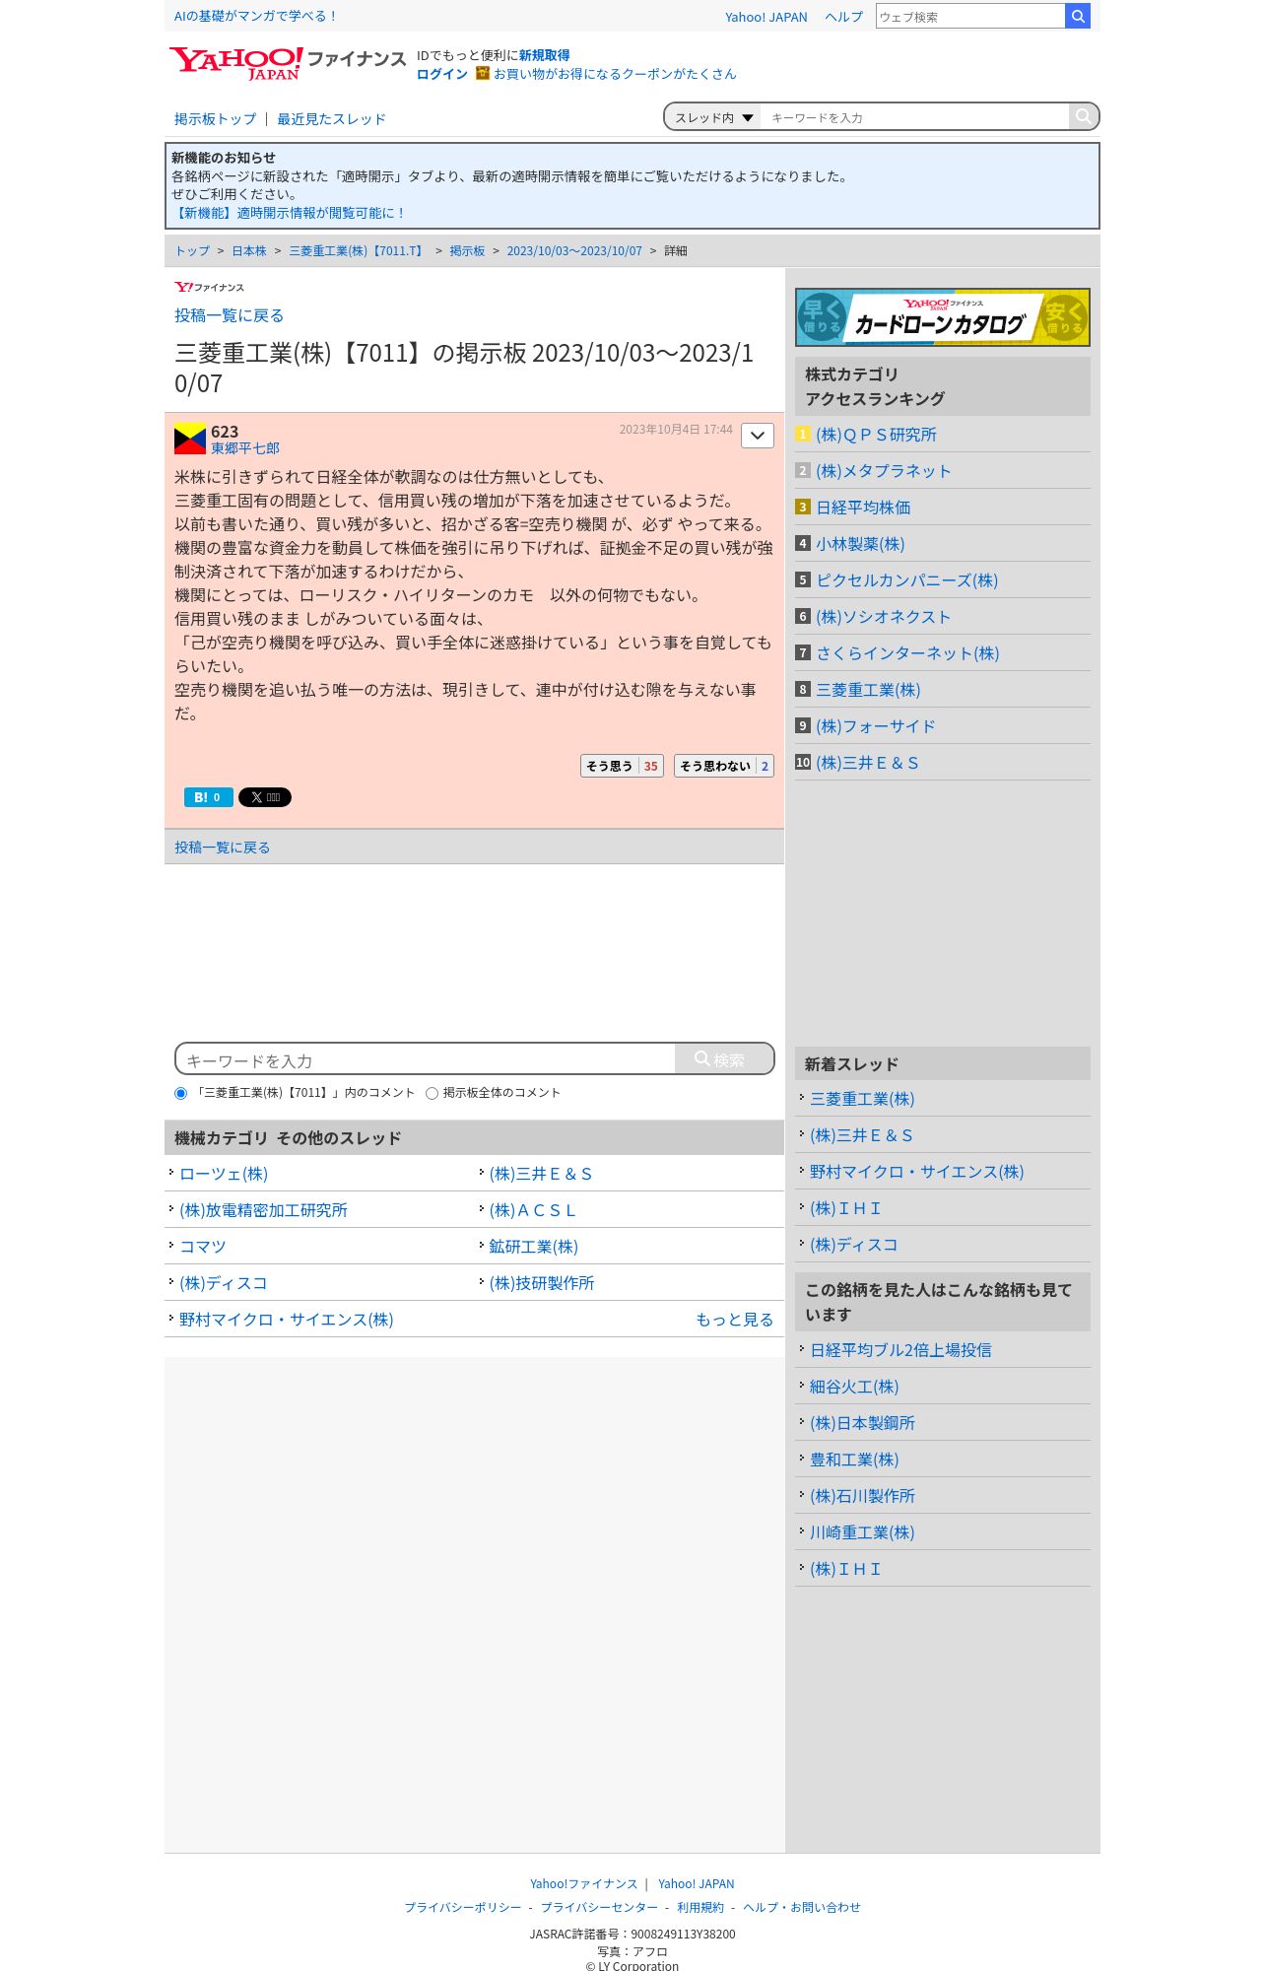Click breadcrumb 日本株
This screenshot has width=1265, height=1971.
pyautogui.click(x=249, y=251)
